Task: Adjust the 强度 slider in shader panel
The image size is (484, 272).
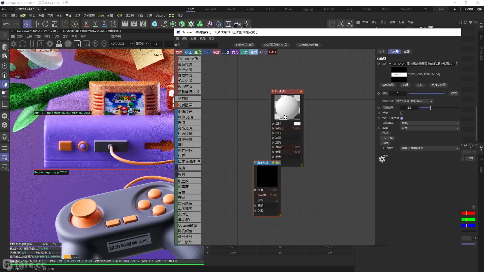Action: coord(426,93)
